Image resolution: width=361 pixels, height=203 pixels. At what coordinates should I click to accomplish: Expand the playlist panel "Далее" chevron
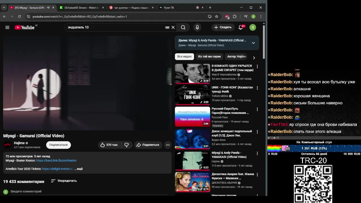click(253, 43)
